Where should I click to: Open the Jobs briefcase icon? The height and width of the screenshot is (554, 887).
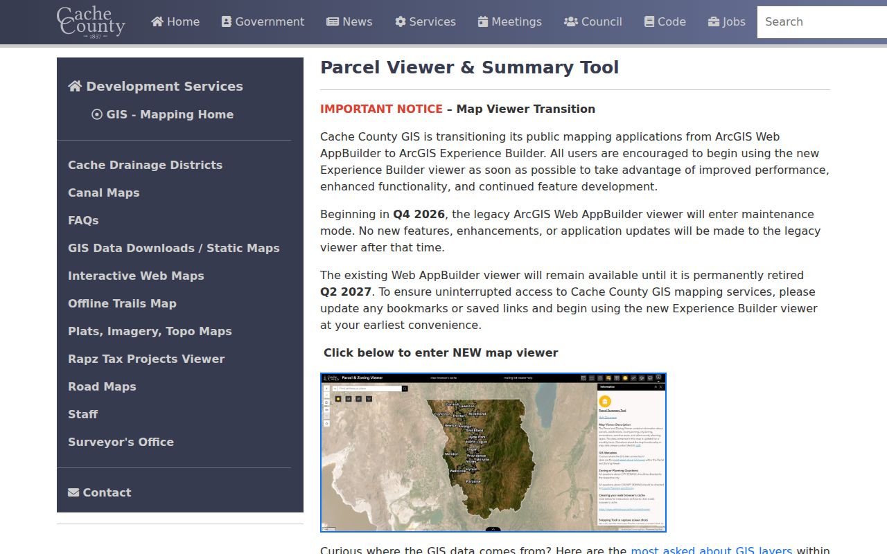tap(714, 21)
